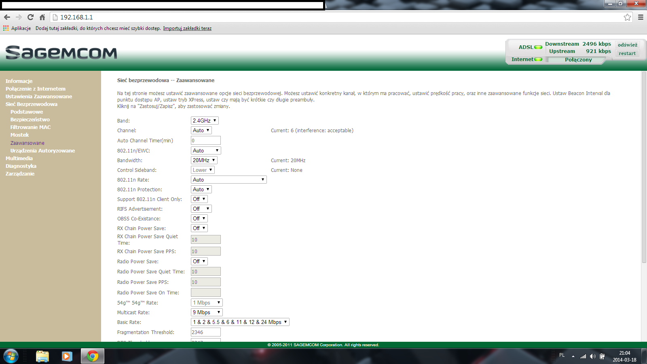The image size is (647, 364).
Task: Click the restart button
Action: tap(627, 53)
